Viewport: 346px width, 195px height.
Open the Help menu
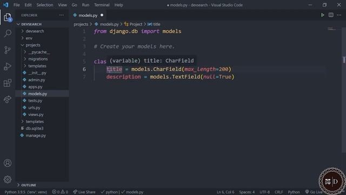click(119, 5)
